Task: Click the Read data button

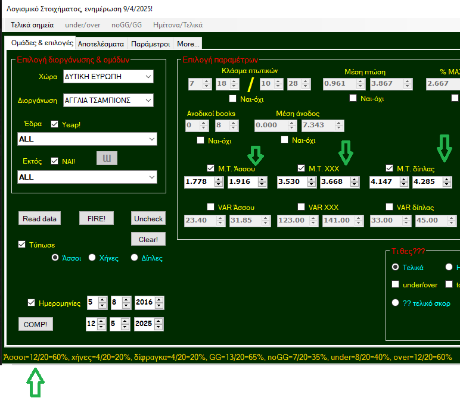Action: (x=40, y=218)
